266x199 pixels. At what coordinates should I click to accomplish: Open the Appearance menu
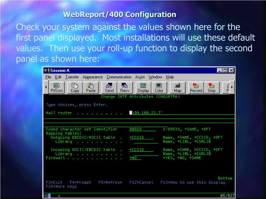tap(93, 77)
